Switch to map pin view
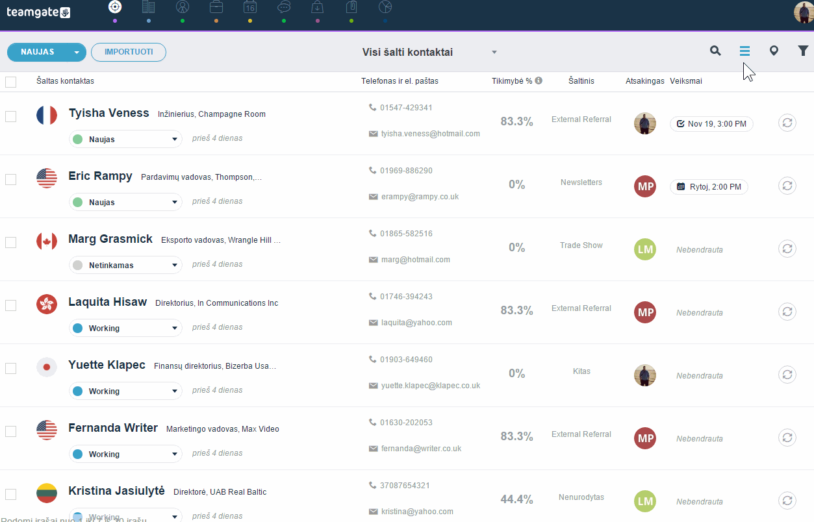The width and height of the screenshot is (814, 522). [x=774, y=51]
